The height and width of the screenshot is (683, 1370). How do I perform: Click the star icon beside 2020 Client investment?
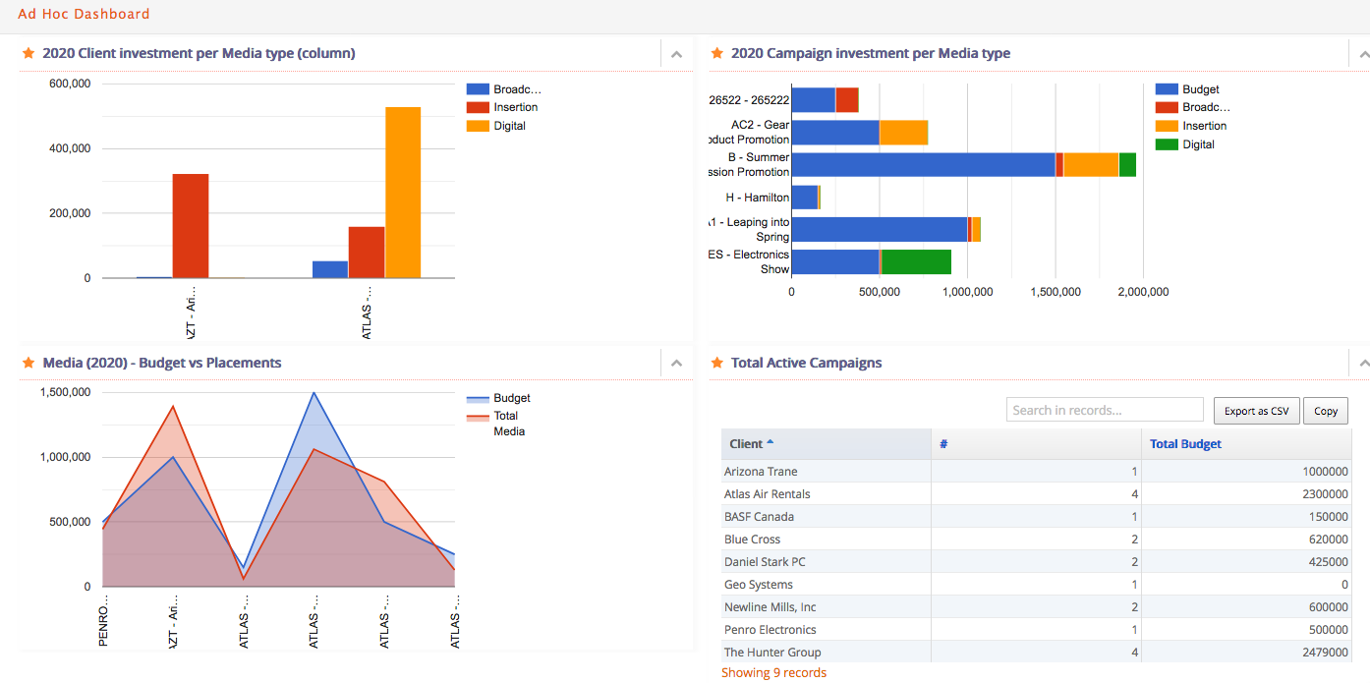coord(29,53)
